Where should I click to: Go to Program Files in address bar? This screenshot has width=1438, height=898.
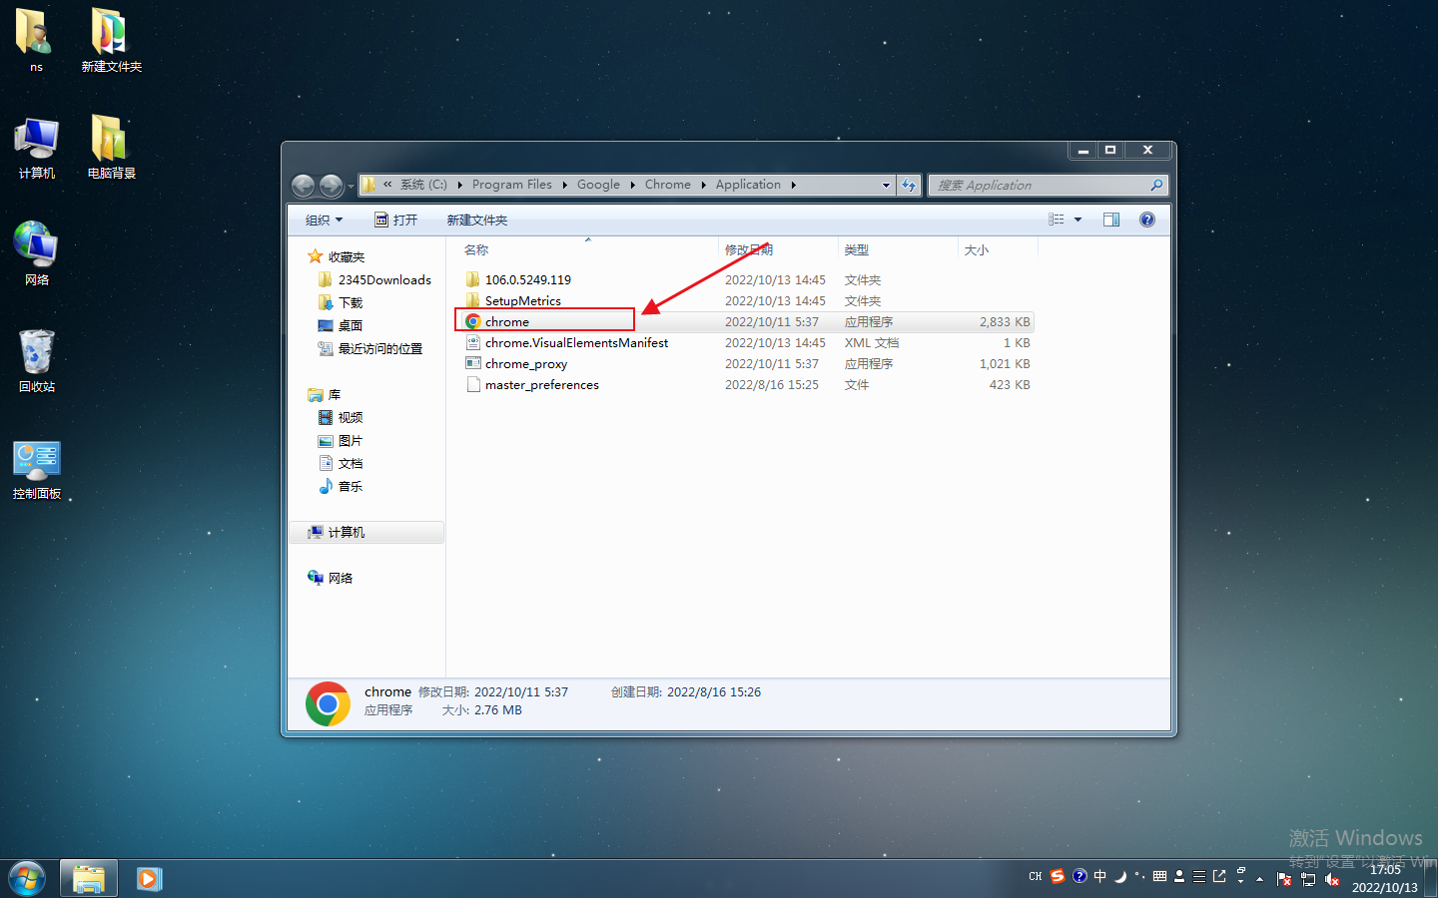512,185
